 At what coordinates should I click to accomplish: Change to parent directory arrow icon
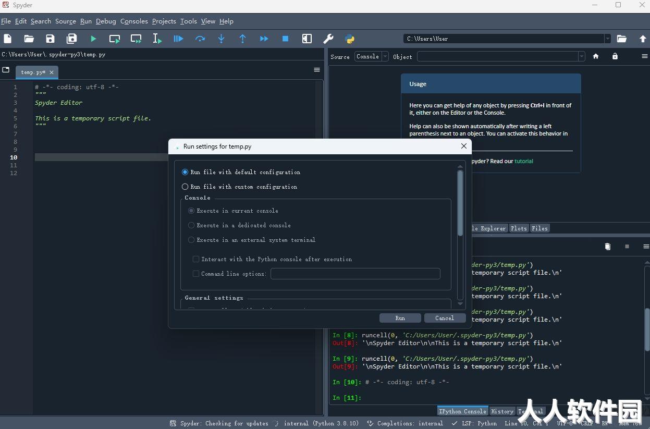(643, 39)
